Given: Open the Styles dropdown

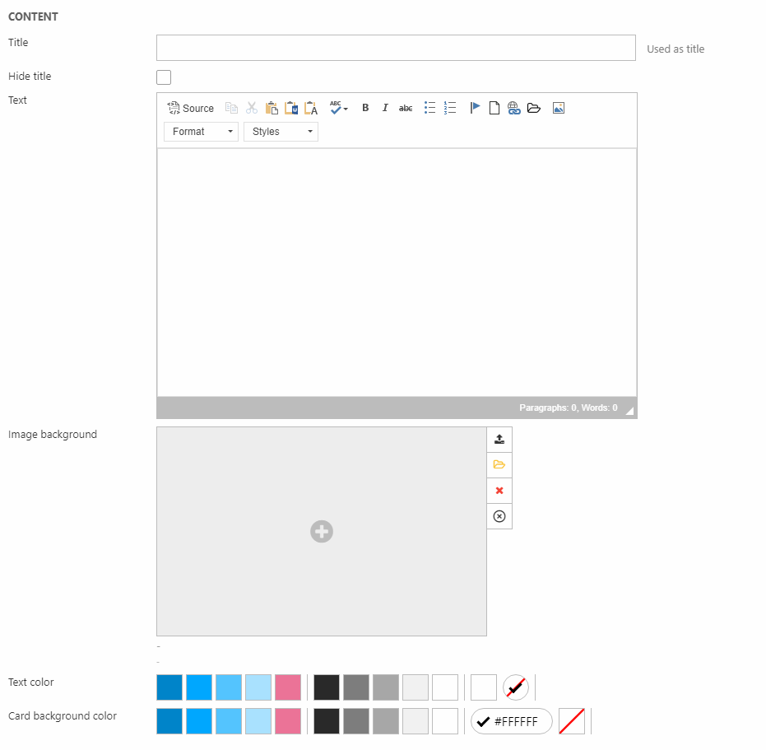Looking at the screenshot, I should [281, 132].
